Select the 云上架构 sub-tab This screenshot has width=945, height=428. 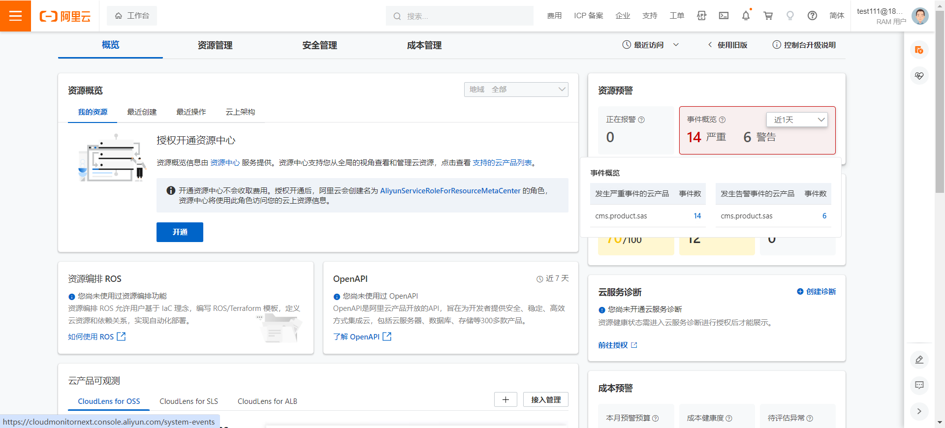click(240, 112)
